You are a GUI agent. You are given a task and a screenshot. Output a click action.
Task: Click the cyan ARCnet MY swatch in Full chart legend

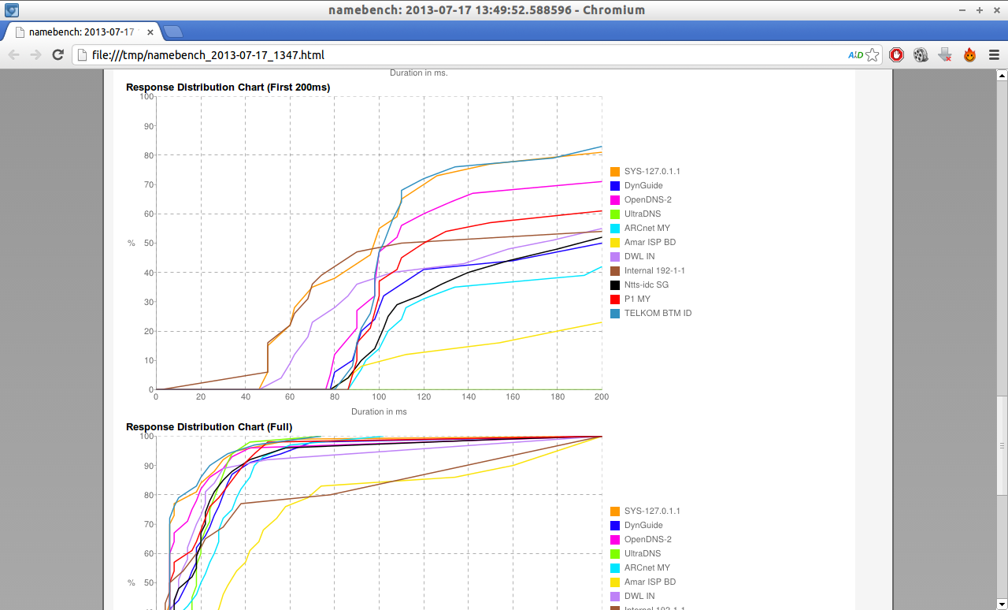pos(615,567)
